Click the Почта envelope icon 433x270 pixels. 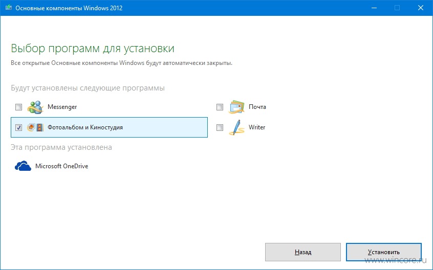click(236, 107)
